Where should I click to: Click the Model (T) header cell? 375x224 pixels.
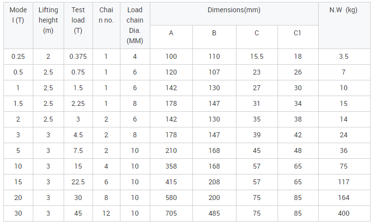[x=18, y=25]
